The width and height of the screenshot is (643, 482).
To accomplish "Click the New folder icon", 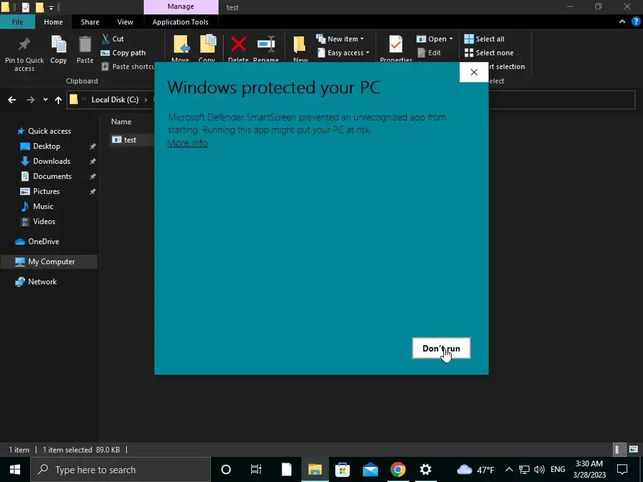I will point(300,45).
